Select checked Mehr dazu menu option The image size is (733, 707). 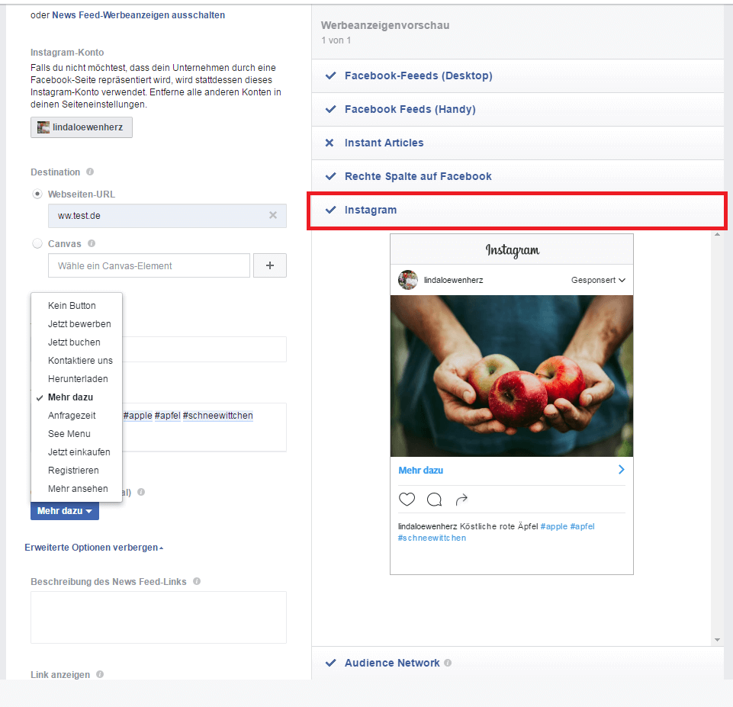[x=77, y=397]
